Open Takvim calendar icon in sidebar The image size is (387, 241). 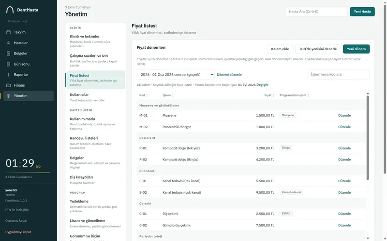8,32
